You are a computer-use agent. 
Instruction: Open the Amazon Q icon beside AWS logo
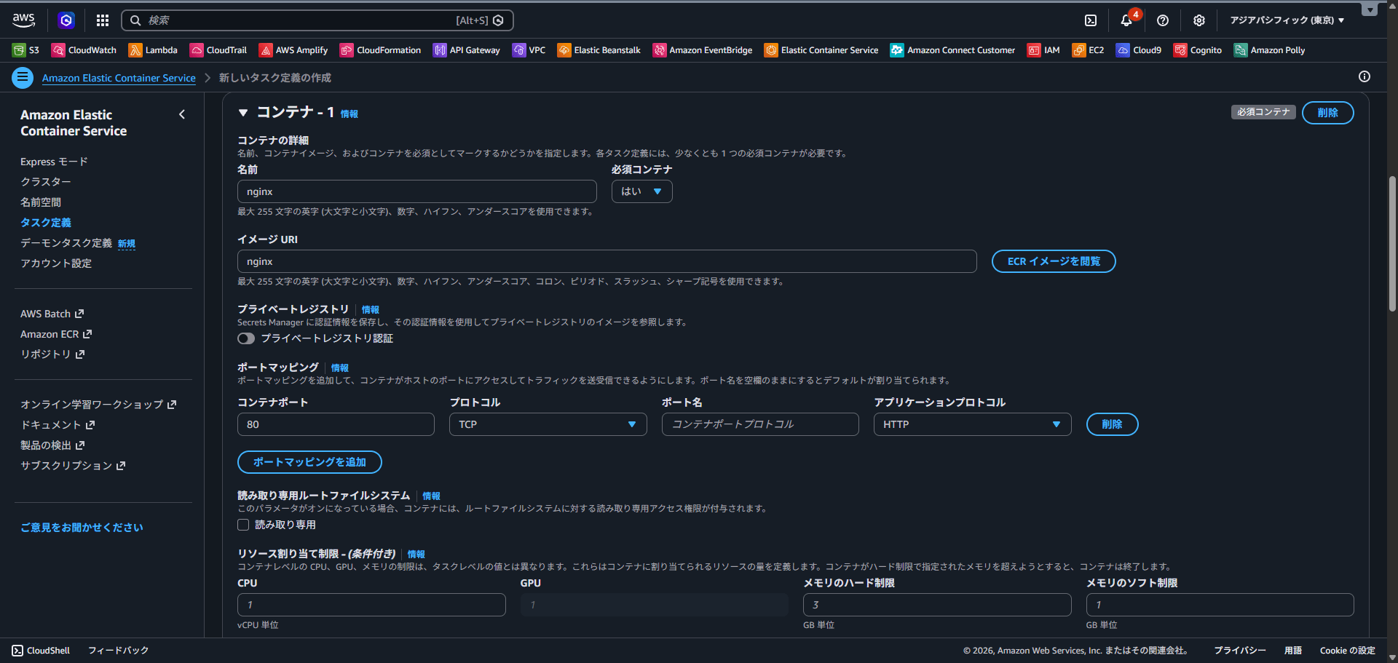[x=66, y=20]
